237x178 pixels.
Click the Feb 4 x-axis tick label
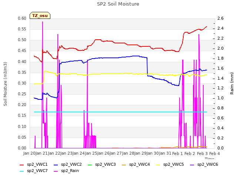pos(214,154)
